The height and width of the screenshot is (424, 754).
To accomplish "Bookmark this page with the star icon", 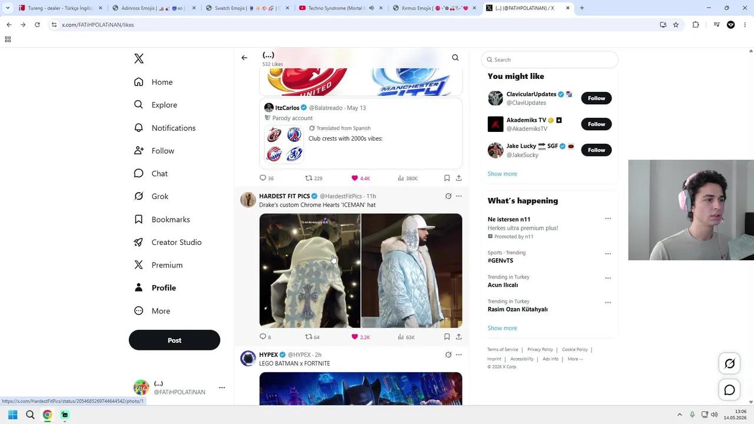I will [x=676, y=25].
